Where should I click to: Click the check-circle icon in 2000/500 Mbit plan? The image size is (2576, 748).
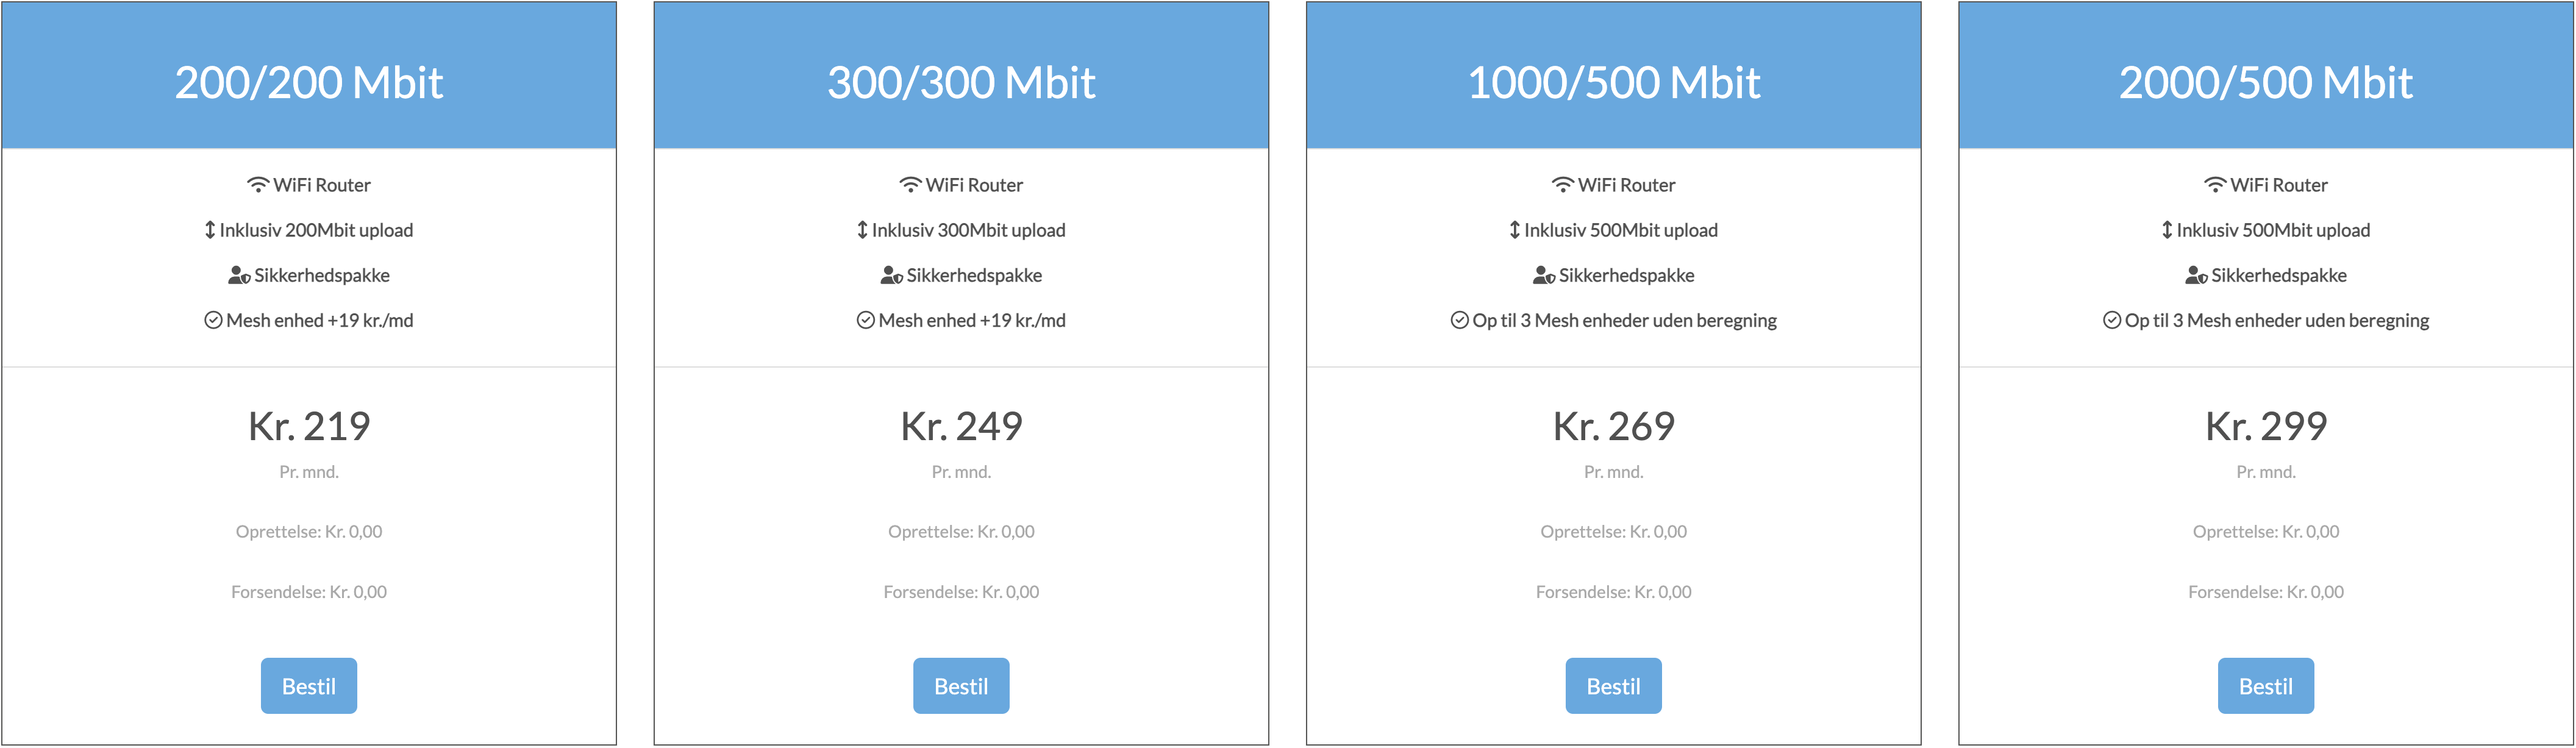[x=2112, y=320]
